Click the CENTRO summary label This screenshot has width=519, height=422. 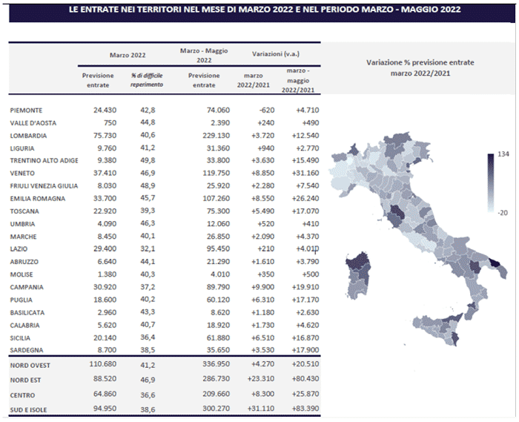pyautogui.click(x=22, y=395)
